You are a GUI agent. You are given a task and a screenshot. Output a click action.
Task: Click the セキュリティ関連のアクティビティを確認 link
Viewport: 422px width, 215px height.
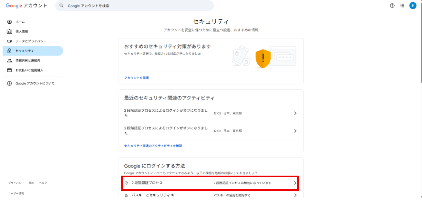153,146
